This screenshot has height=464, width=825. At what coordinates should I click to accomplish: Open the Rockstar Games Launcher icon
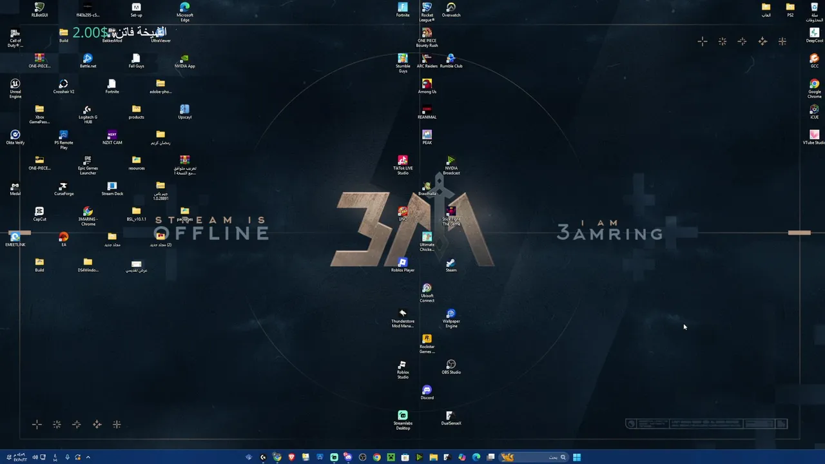point(427,343)
